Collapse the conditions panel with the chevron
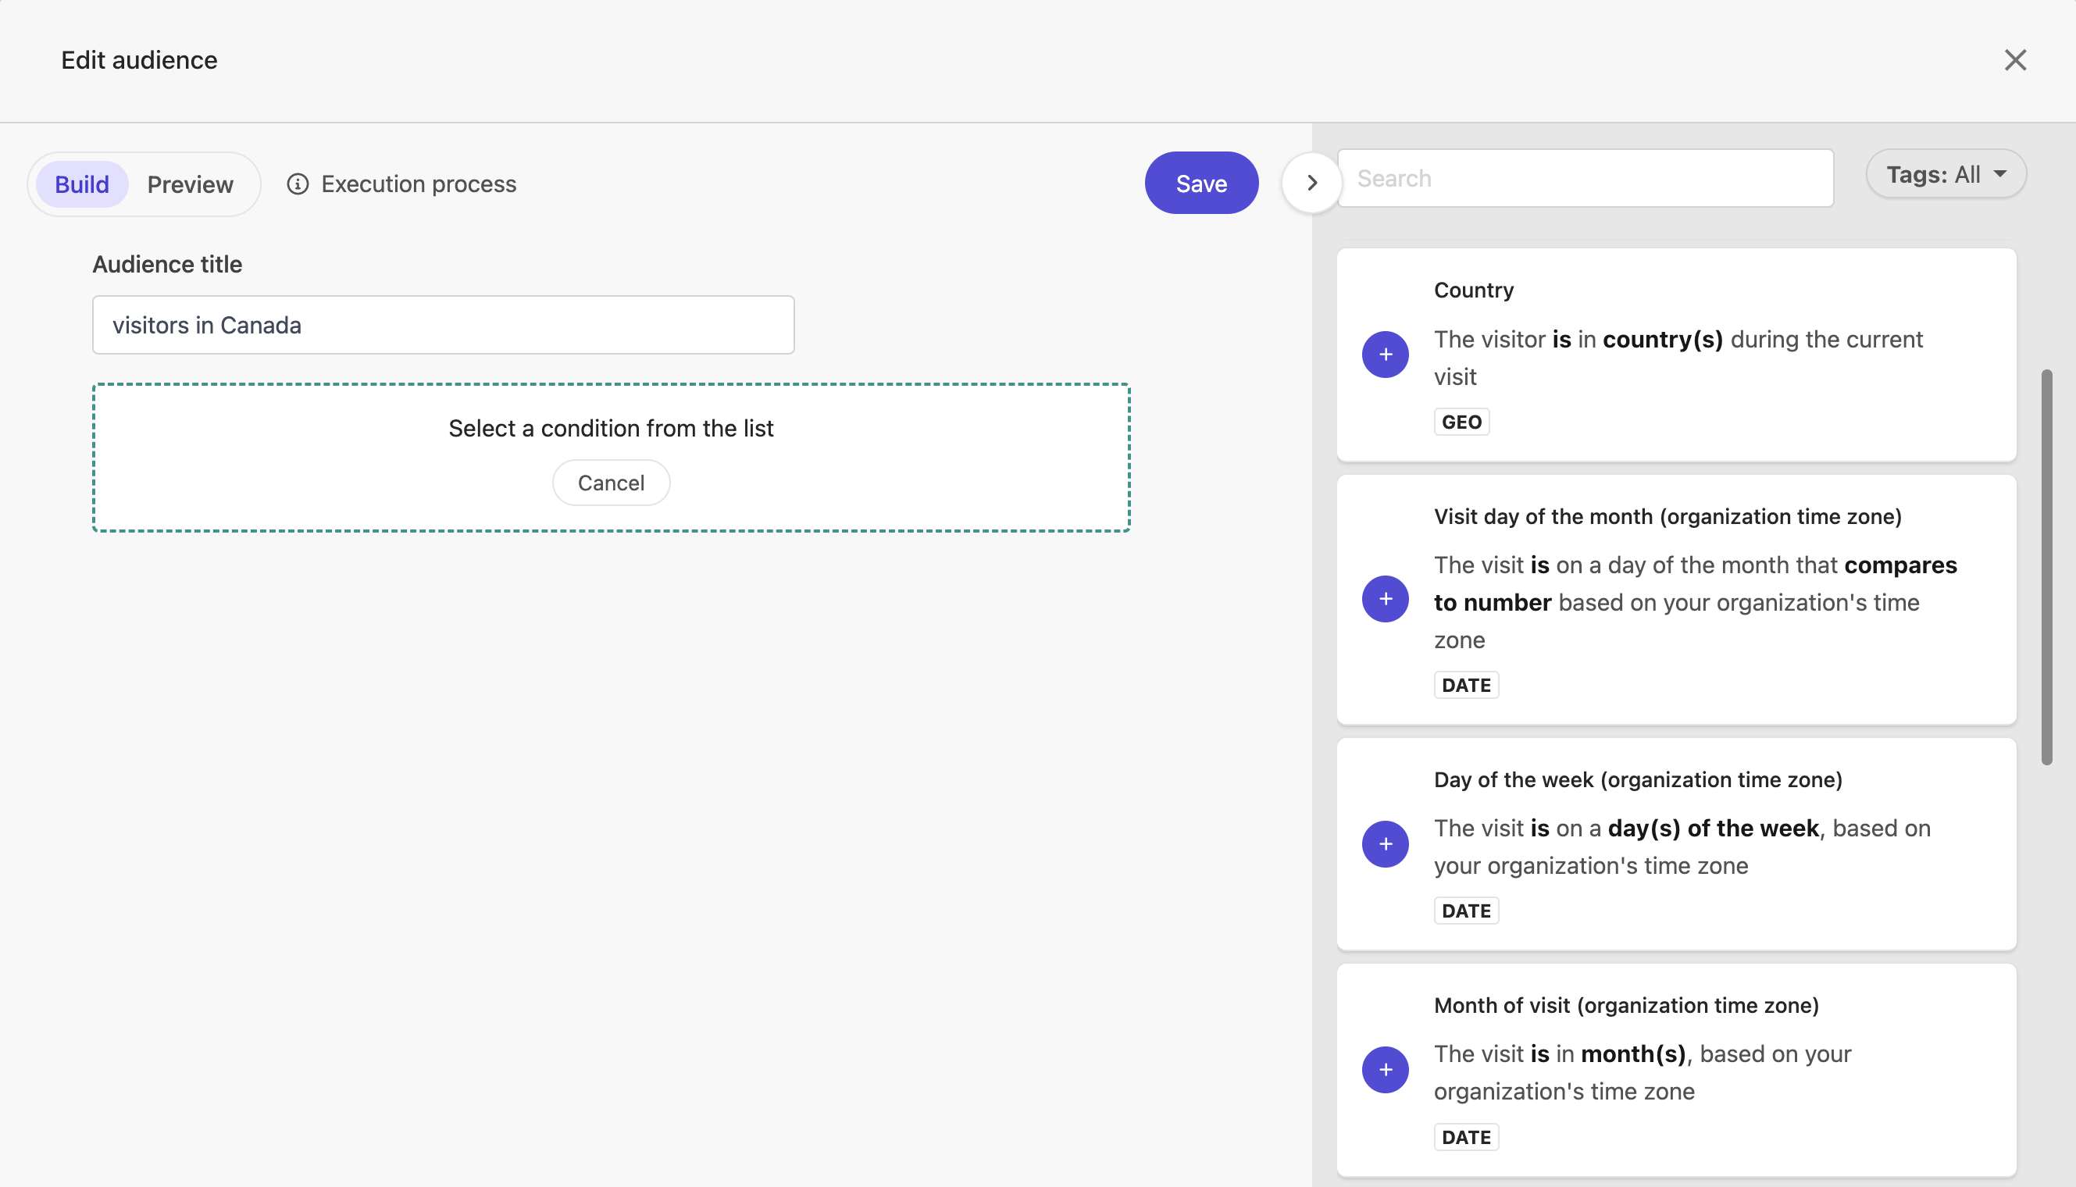The height and width of the screenshot is (1187, 2076). (x=1310, y=182)
